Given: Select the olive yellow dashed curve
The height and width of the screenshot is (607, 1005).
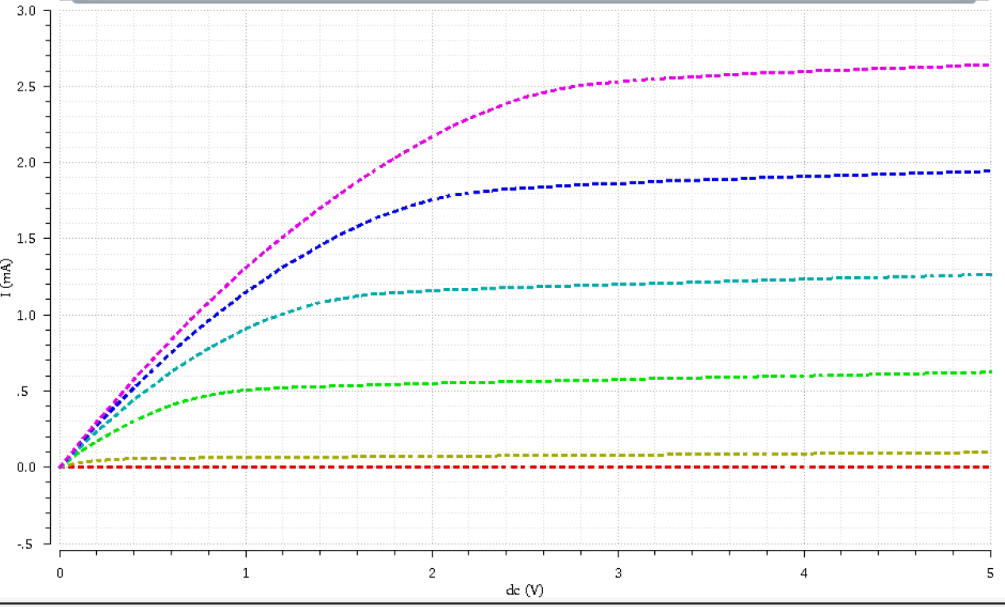Looking at the screenshot, I should [714, 454].
